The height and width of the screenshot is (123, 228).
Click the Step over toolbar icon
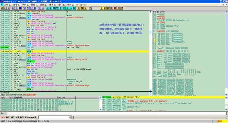coord(28,8)
